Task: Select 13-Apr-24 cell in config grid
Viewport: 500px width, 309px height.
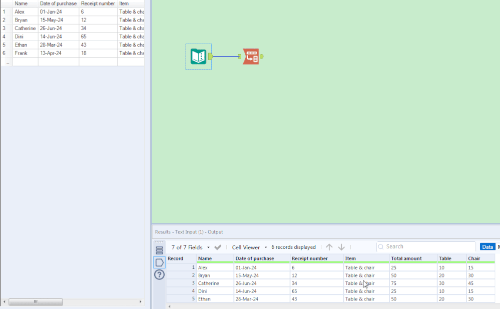Action: click(59, 53)
